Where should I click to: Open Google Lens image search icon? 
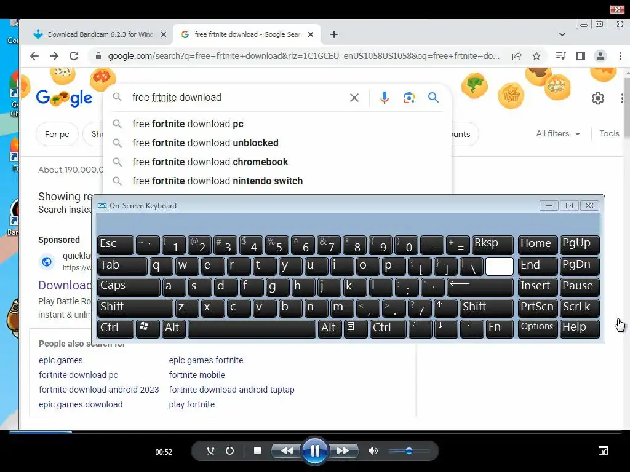[409, 98]
